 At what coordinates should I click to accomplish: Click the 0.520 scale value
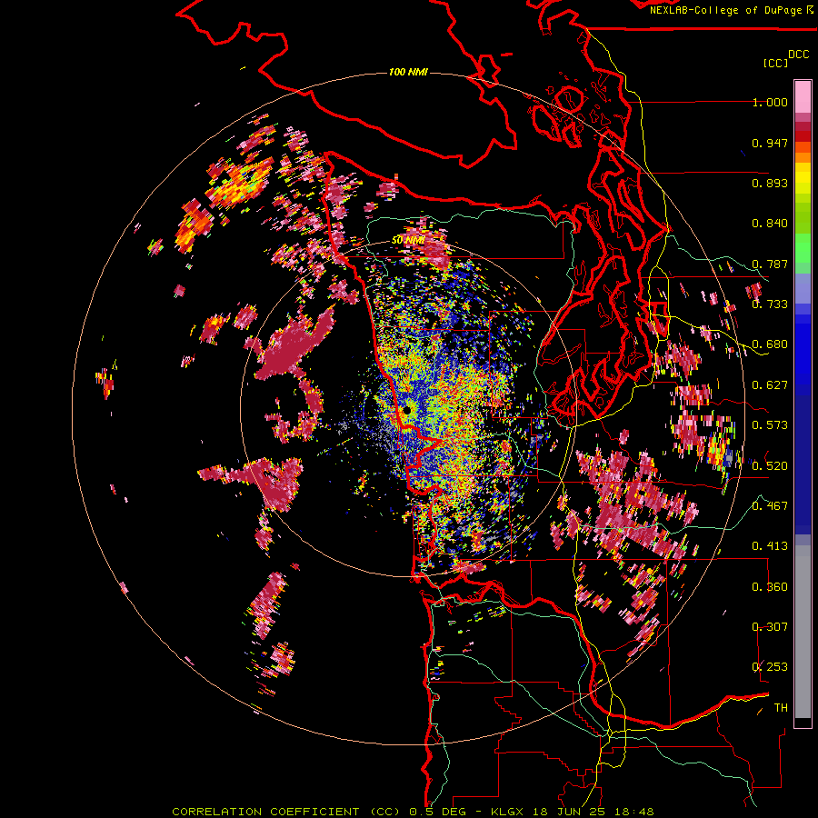(770, 465)
